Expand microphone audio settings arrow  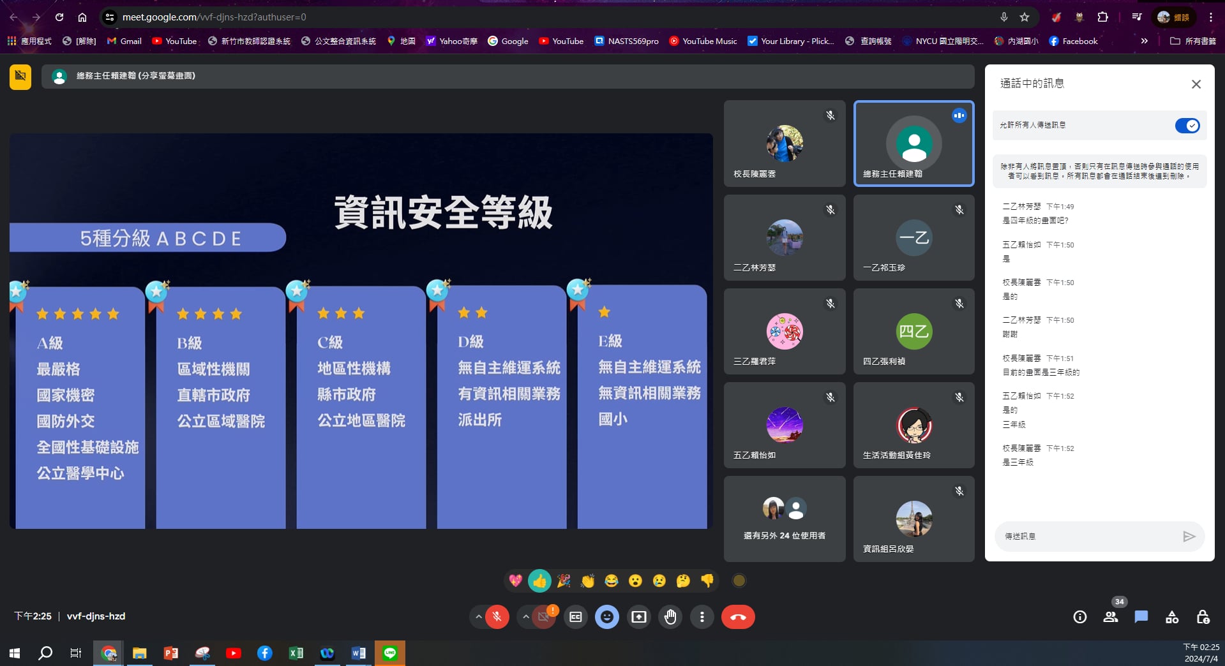coord(478,617)
